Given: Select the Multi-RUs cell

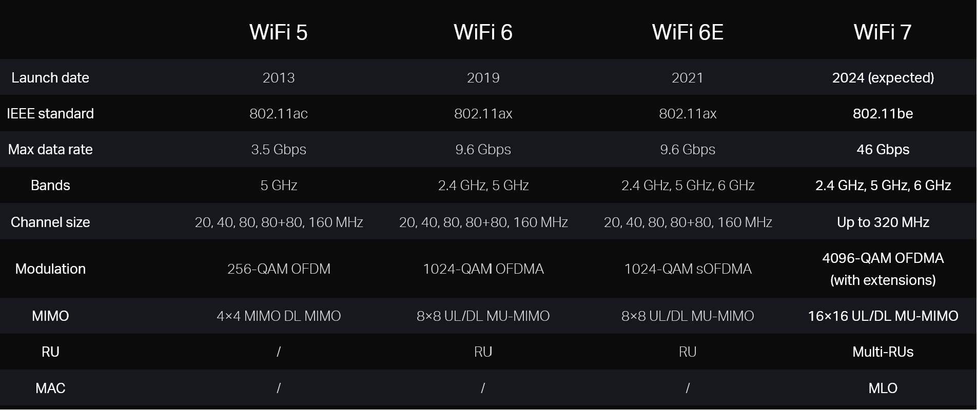Looking at the screenshot, I should (x=883, y=352).
